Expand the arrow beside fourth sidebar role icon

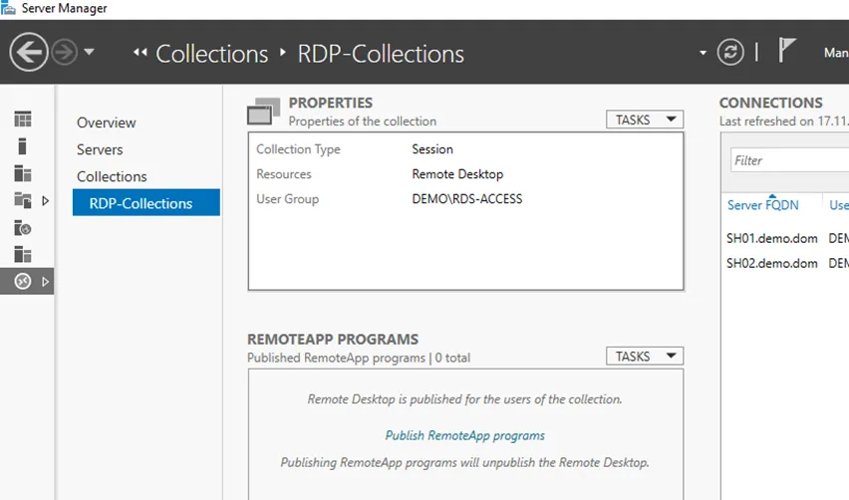click(46, 201)
